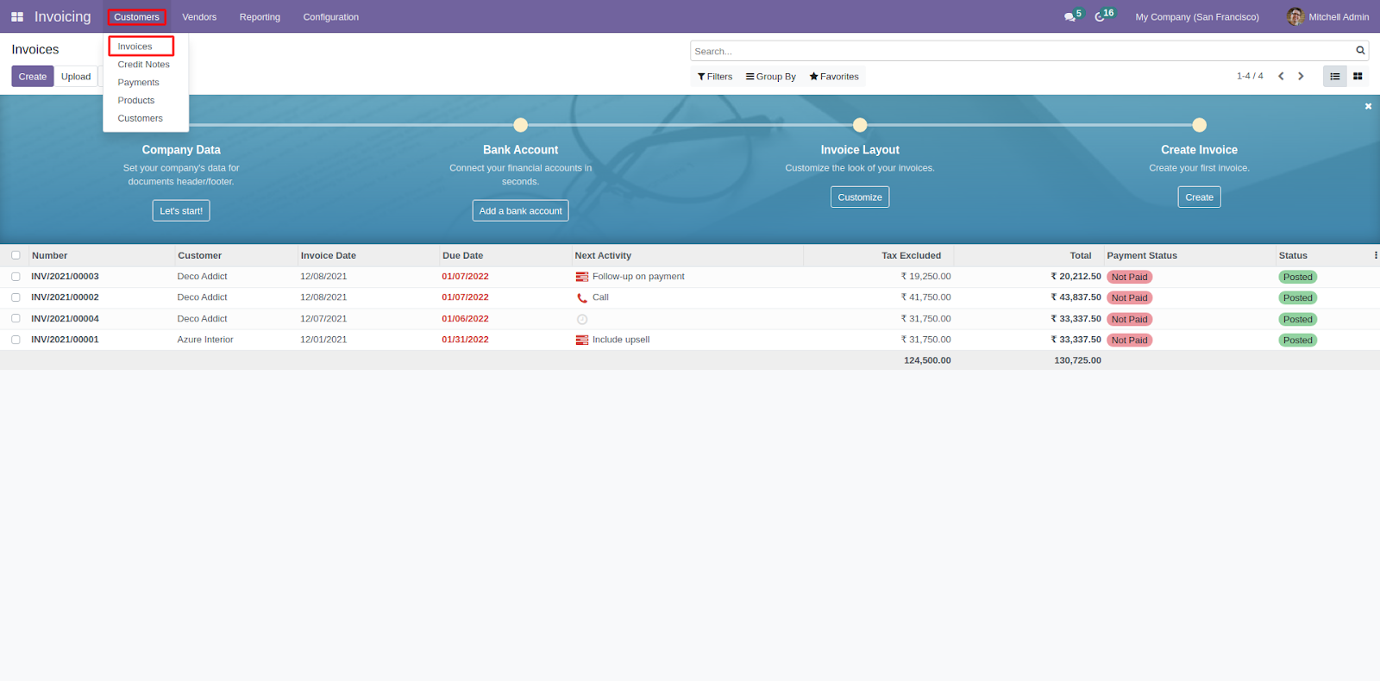
Task: Open the activities clock icon with badge 16
Action: tap(1101, 16)
